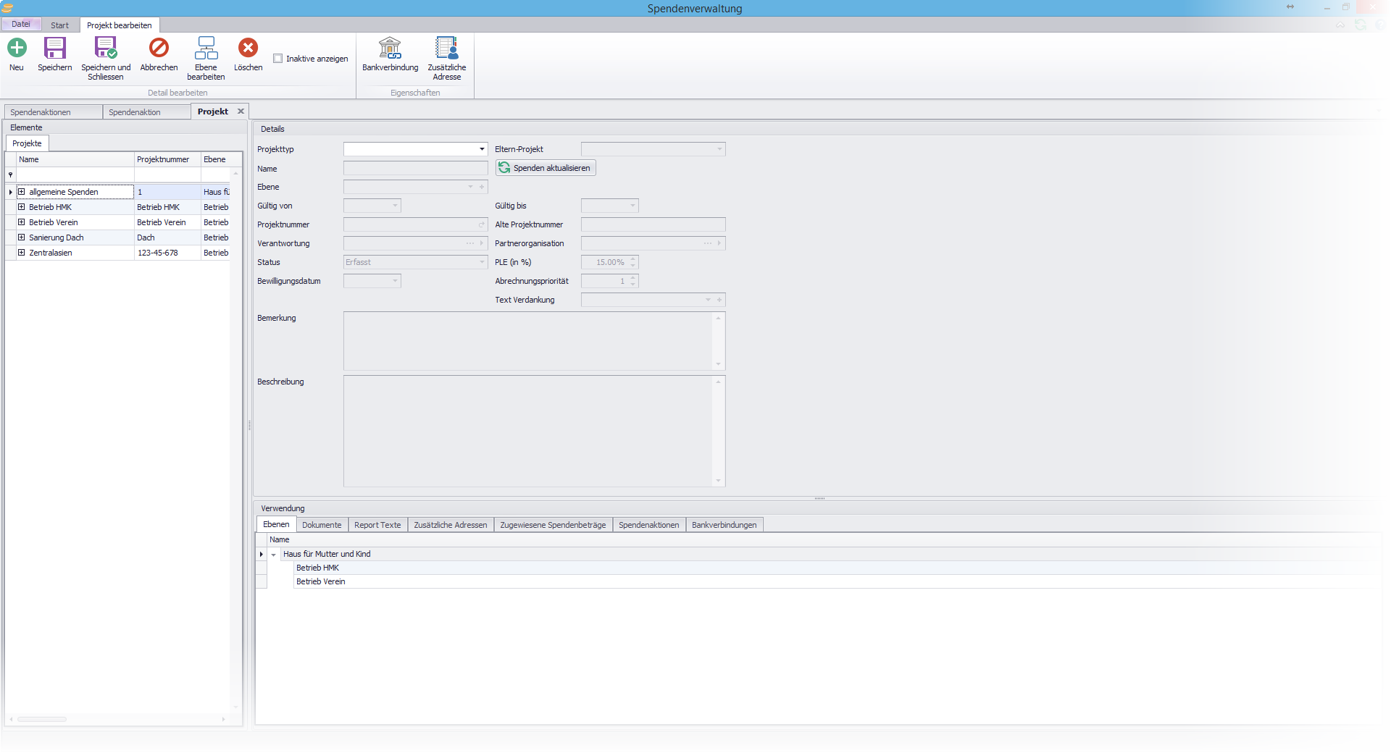Click Speichern und Schliessen icon
The width and height of the screenshot is (1391, 753).
[x=106, y=49]
